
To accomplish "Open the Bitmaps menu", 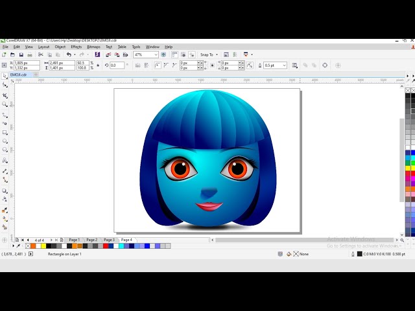I will 93,47.
